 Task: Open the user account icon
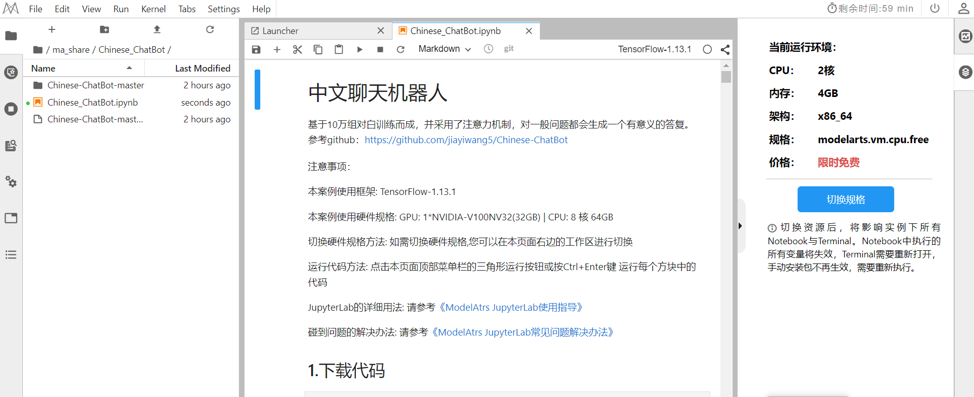tap(964, 8)
